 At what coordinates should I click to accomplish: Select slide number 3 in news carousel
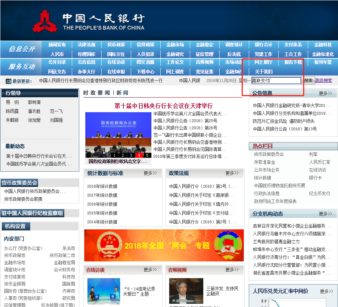[131, 155]
